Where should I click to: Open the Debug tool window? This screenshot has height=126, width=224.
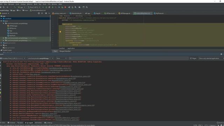(48, 123)
